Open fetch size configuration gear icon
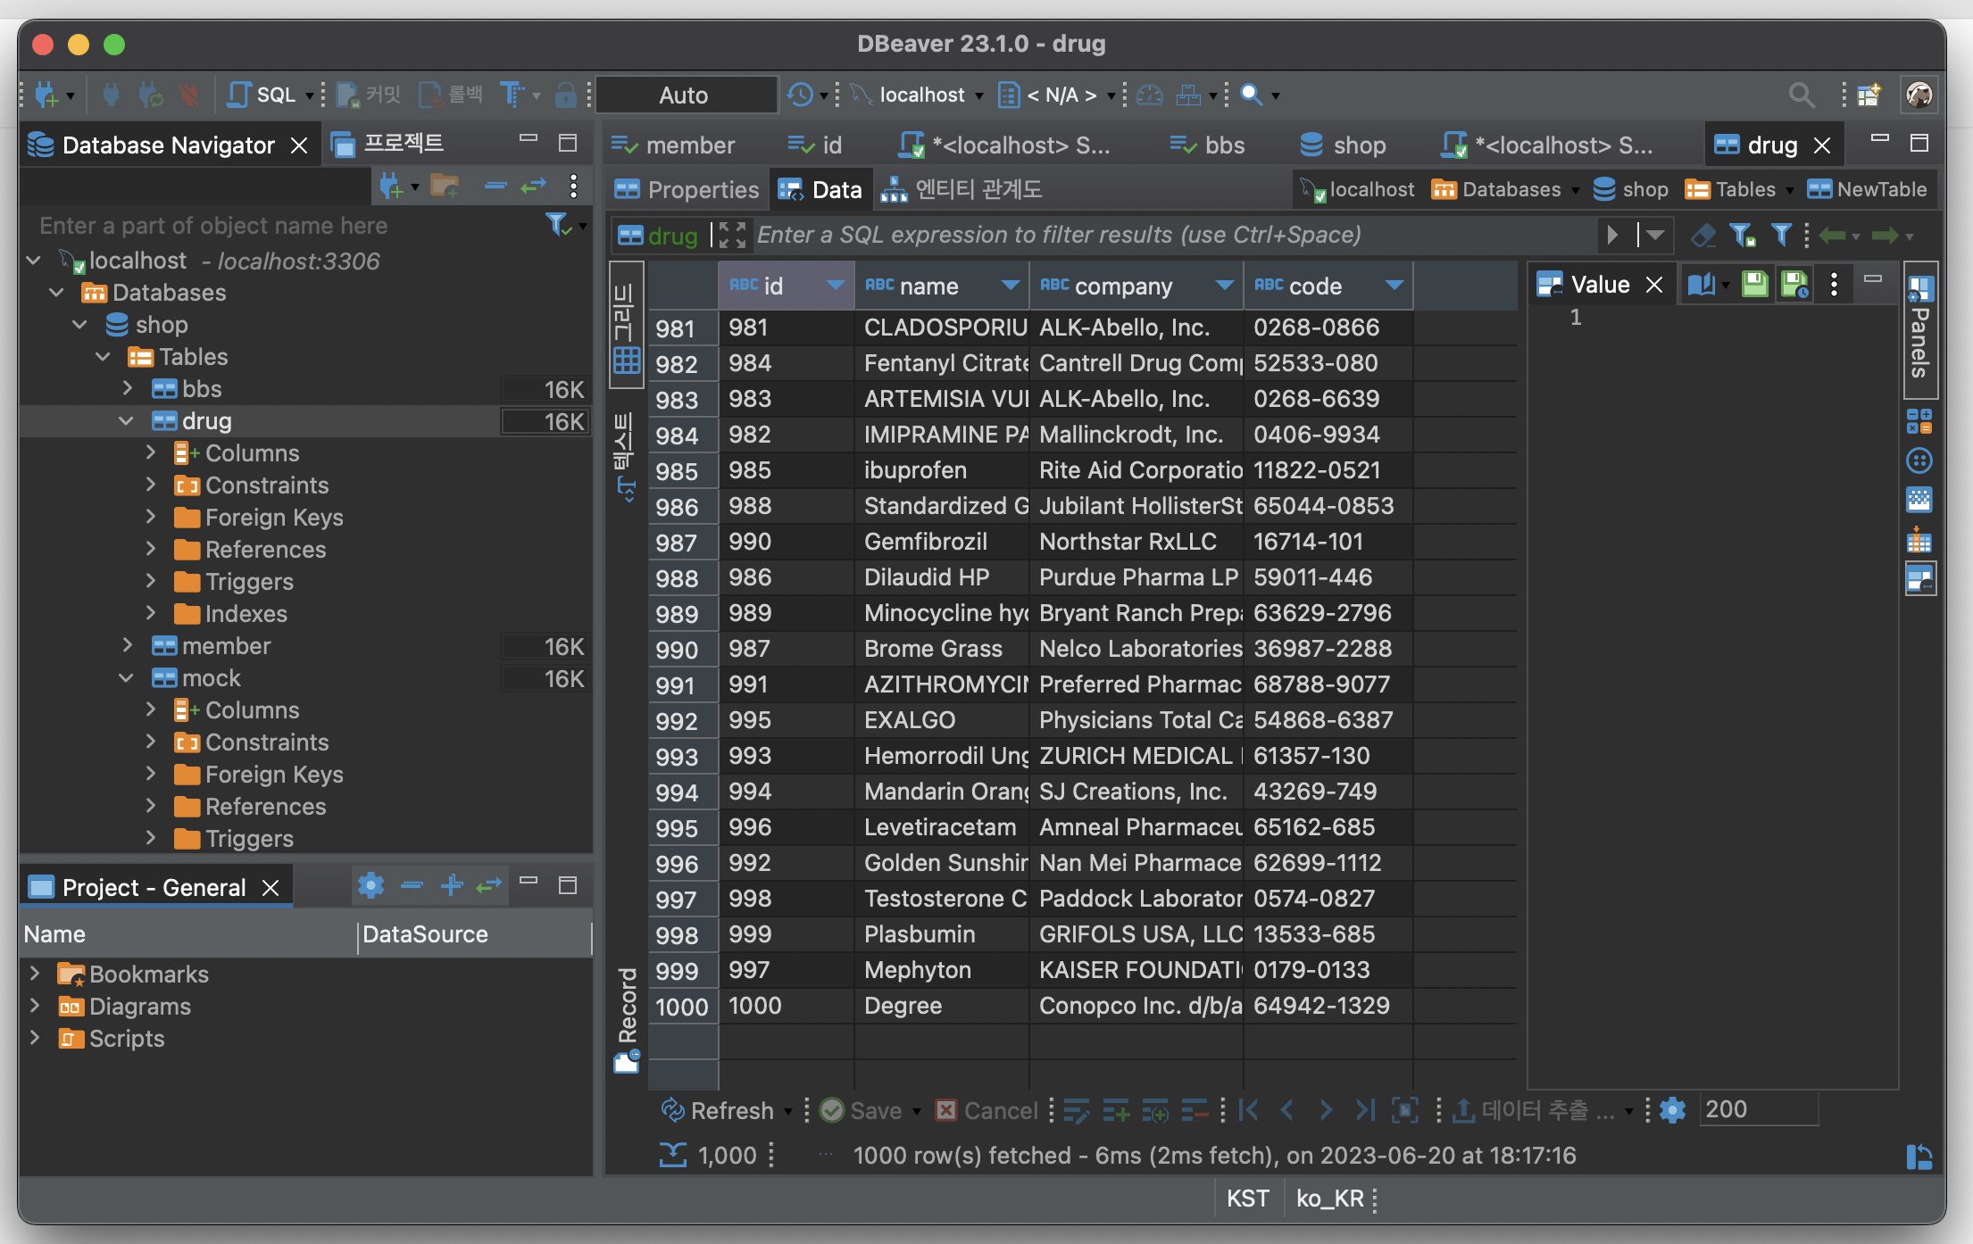This screenshot has width=1973, height=1244. pyautogui.click(x=1672, y=1110)
